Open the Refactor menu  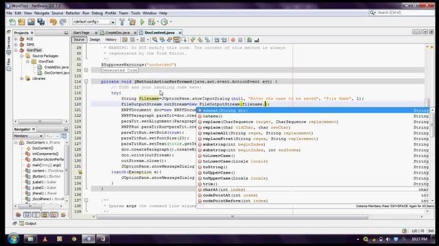pyautogui.click(x=73, y=13)
